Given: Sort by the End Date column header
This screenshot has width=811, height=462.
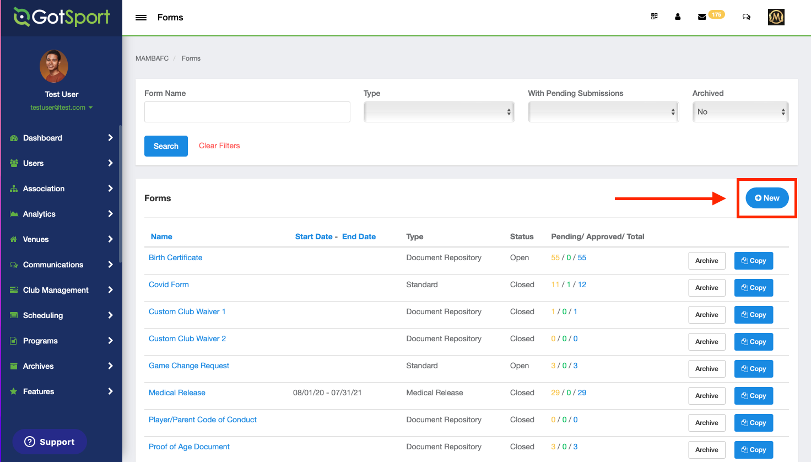Looking at the screenshot, I should 359,237.
